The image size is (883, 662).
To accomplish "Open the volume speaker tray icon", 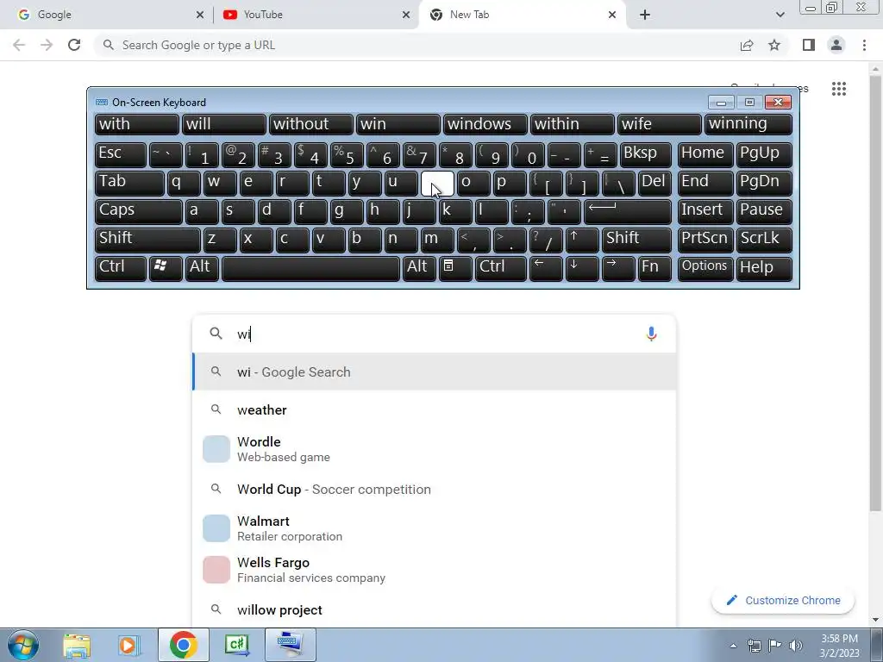I will pos(795,646).
